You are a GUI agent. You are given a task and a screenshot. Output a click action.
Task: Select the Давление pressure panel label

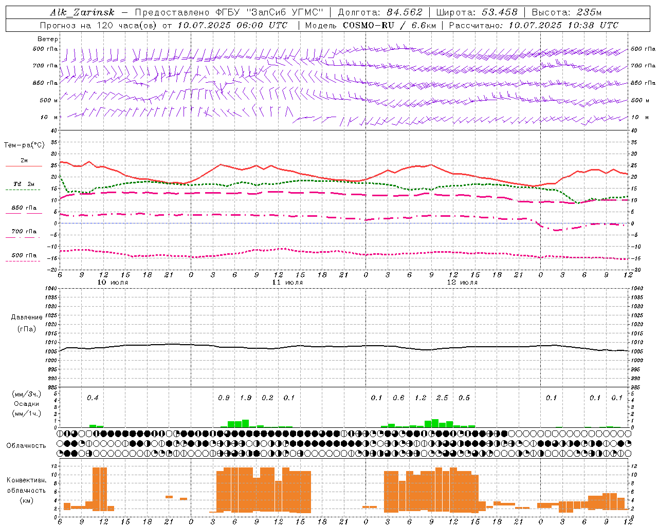pos(26,317)
